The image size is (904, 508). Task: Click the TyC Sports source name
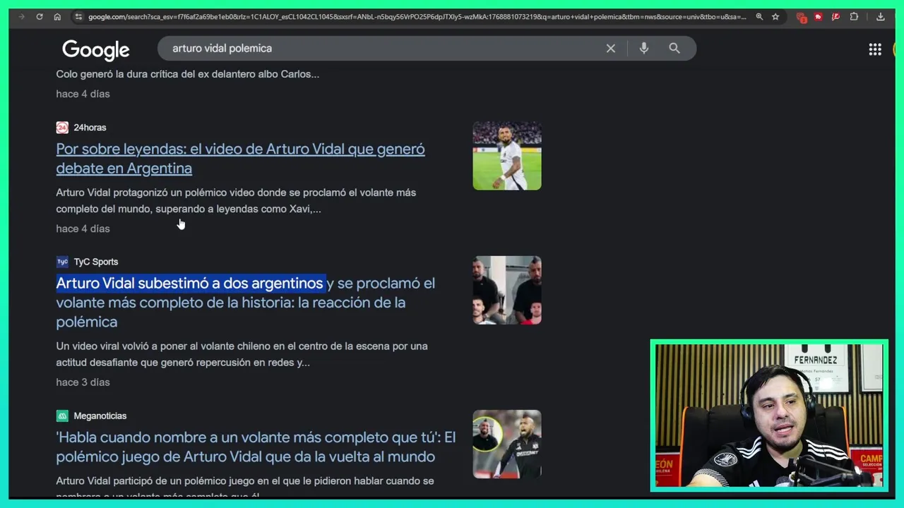point(96,262)
